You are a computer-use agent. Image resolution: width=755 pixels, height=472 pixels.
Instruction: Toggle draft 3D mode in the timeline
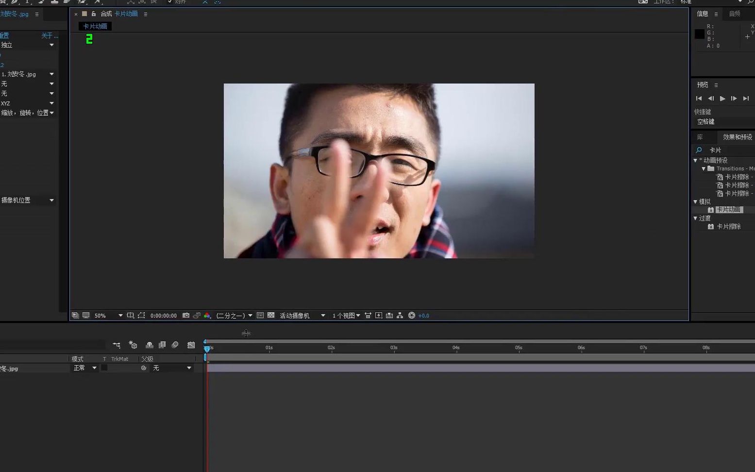pyautogui.click(x=134, y=345)
